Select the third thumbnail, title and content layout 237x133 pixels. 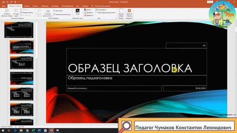(x=22, y=63)
